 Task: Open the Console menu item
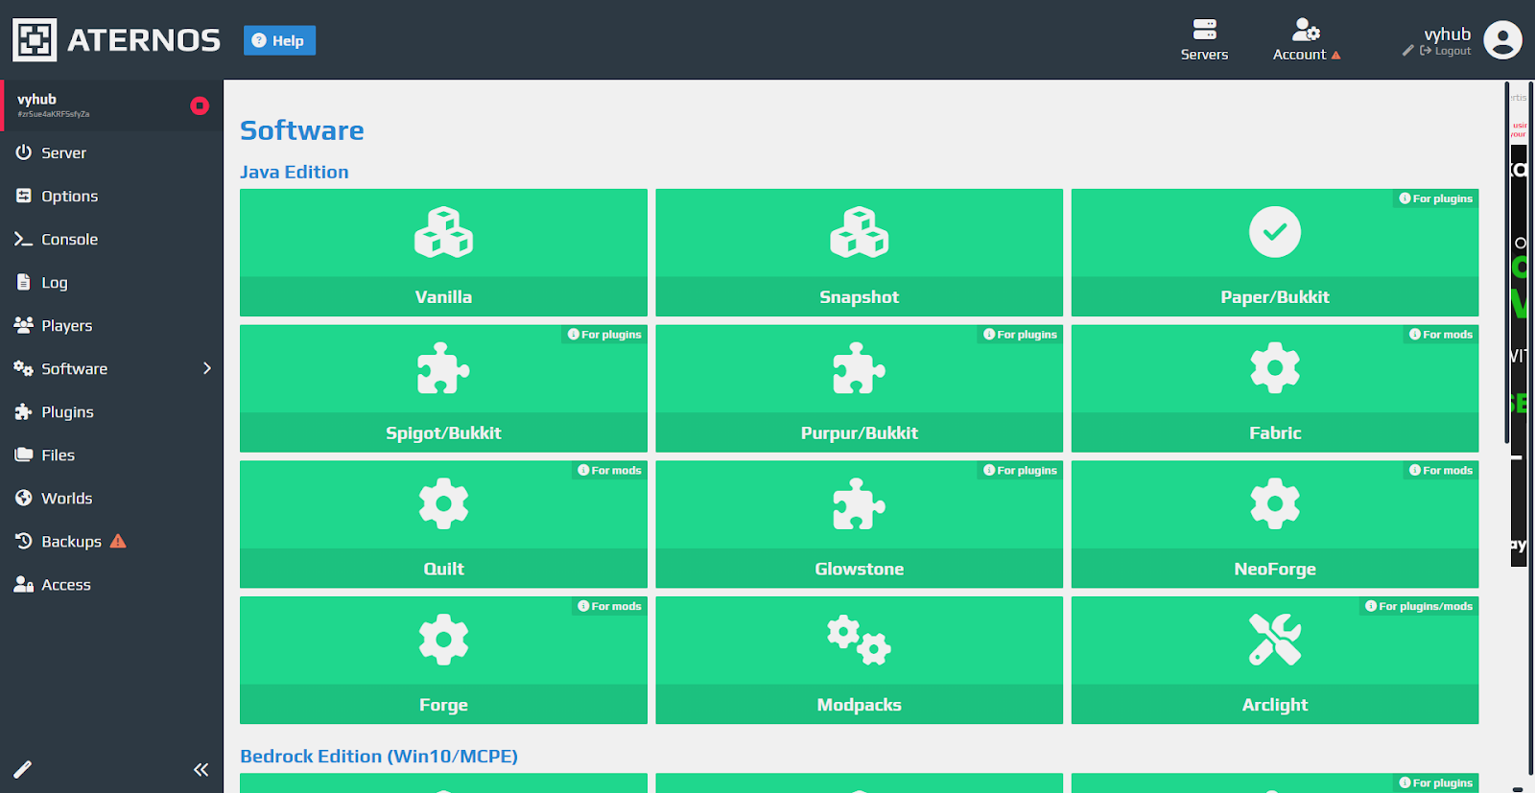click(x=111, y=239)
